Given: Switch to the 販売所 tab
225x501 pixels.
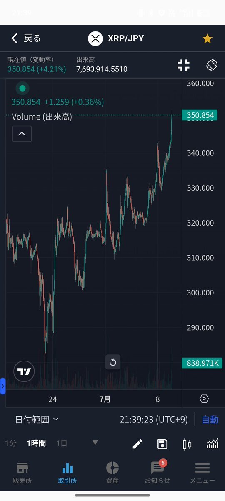Looking at the screenshot, I should [x=22, y=472].
